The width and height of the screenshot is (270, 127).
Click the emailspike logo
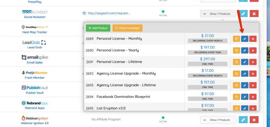click(x=35, y=57)
